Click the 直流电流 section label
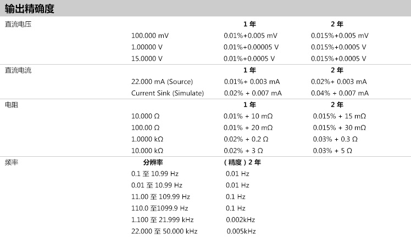This screenshot has width=411, height=245. point(18,70)
